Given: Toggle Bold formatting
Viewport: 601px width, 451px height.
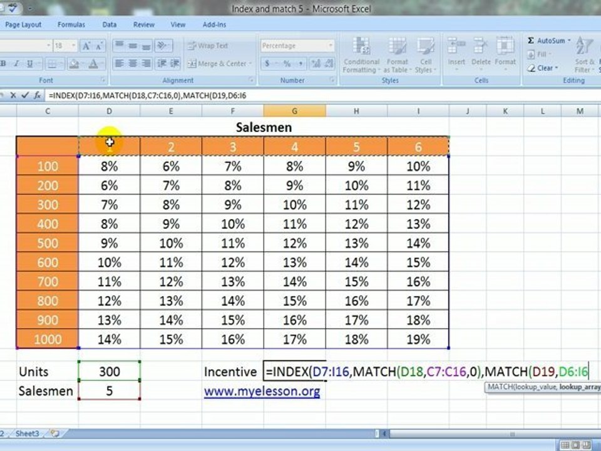Looking at the screenshot, I should pyautogui.click(x=4, y=64).
